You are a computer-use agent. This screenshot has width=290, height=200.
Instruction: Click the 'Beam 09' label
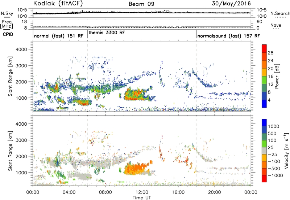coord(141,4)
